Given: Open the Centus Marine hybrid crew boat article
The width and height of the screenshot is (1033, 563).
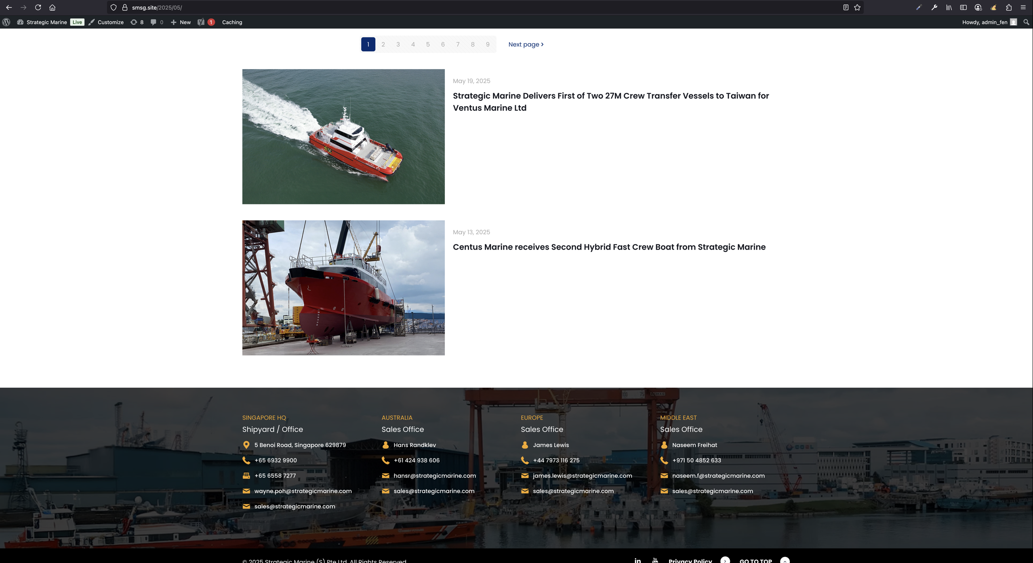Looking at the screenshot, I should pyautogui.click(x=609, y=247).
